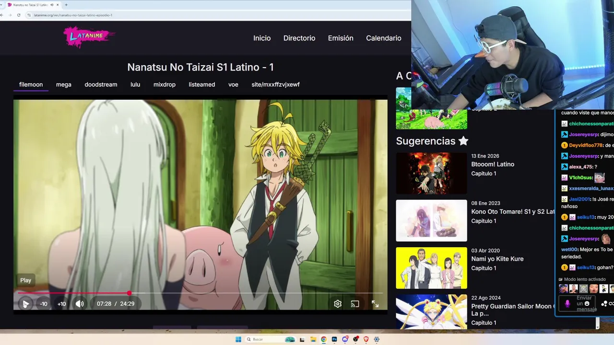Open Discord from the taskbar
Image resolution: width=614 pixels, height=345 pixels.
pyautogui.click(x=345, y=339)
